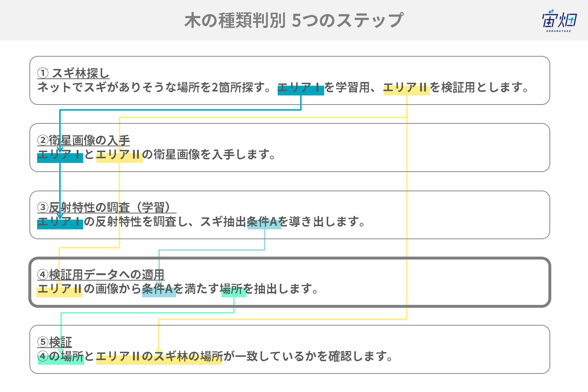Click the light-blue 条件A highlight in step 3

(x=264, y=223)
